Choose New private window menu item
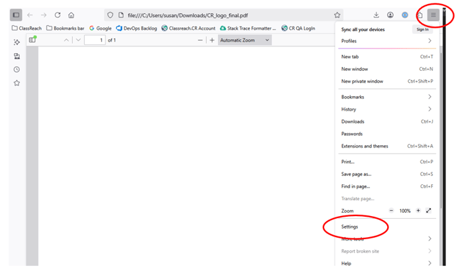 387,81
